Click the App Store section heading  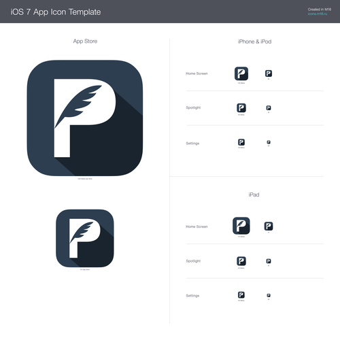[85, 41]
